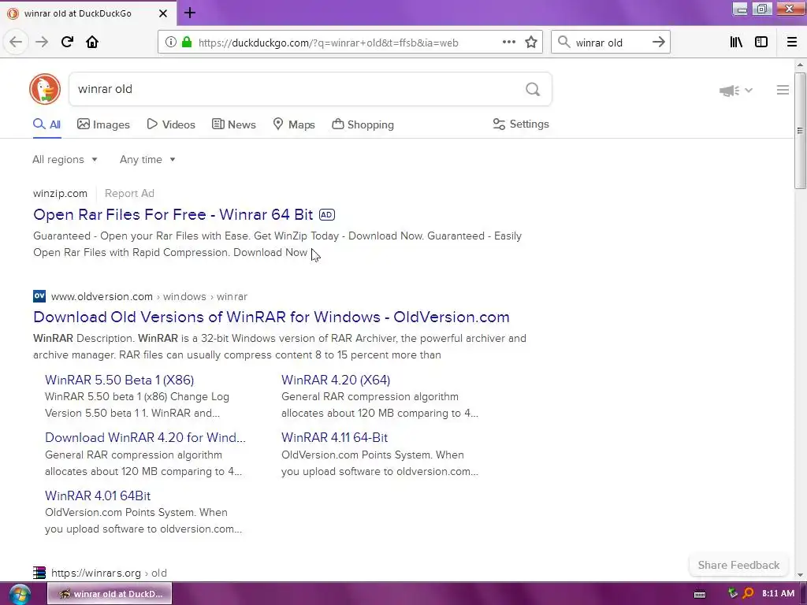807x605 pixels.
Task: Click DuckDuckGo search magnifier button
Action: pos(533,90)
